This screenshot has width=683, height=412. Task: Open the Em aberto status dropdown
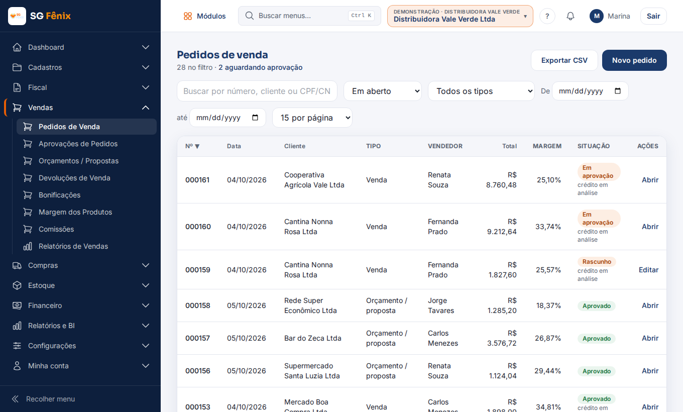point(383,91)
